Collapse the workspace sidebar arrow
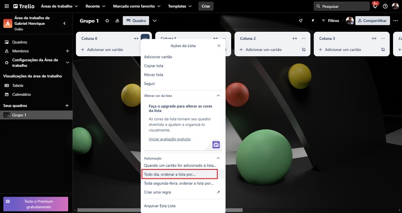 (65, 23)
